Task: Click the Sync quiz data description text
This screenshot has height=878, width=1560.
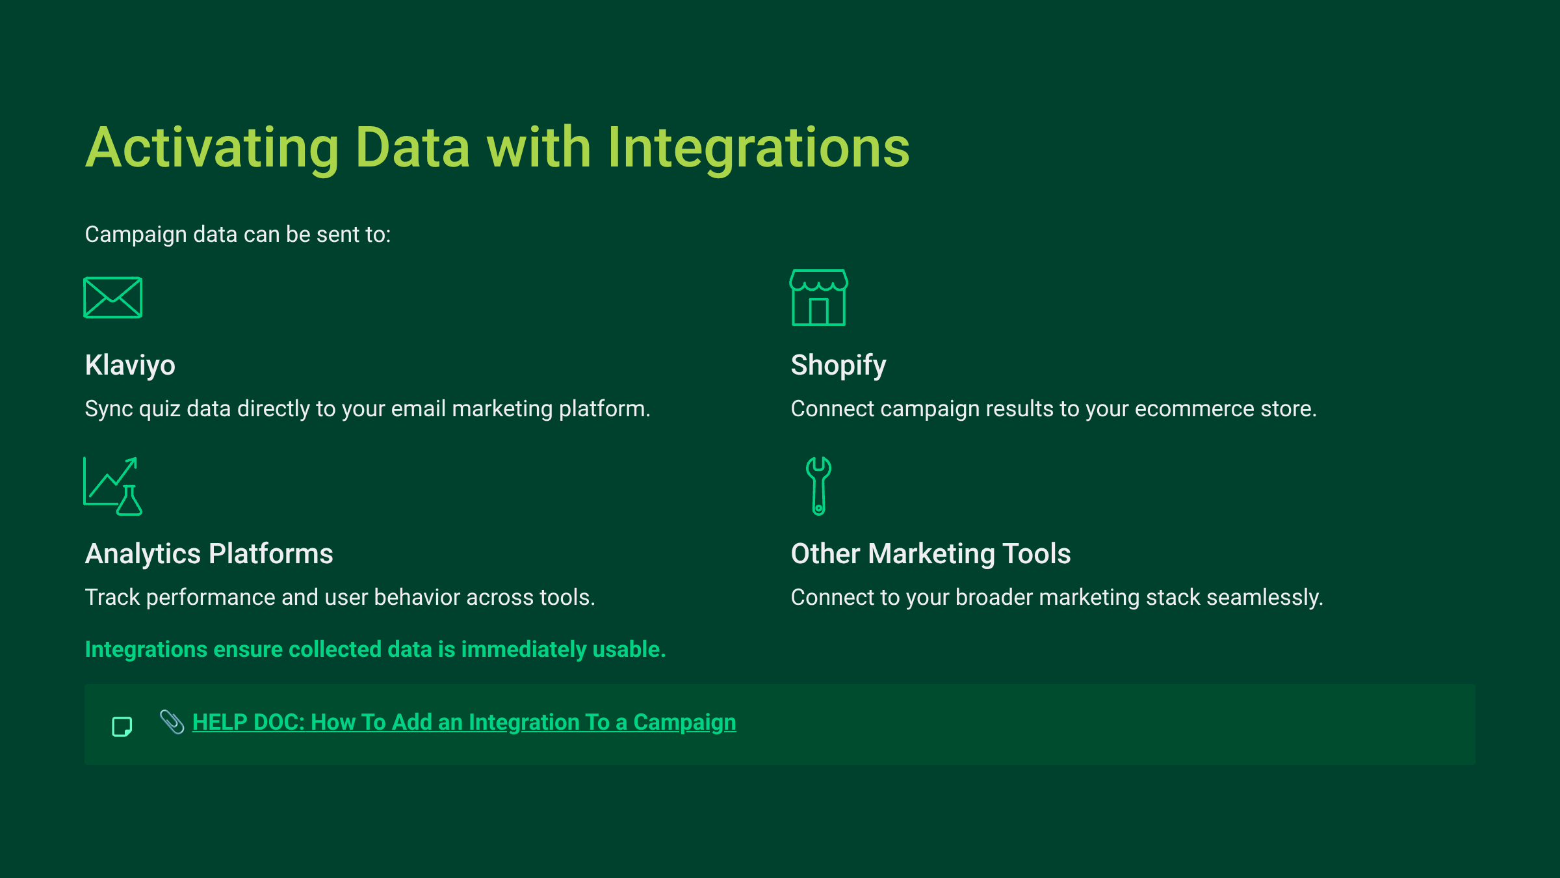Action: pyautogui.click(x=367, y=408)
